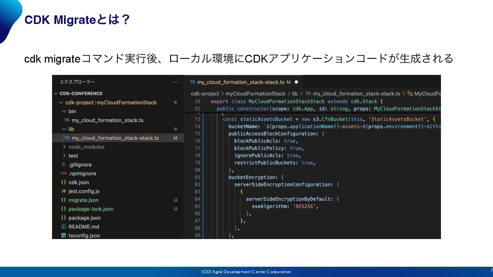The width and height of the screenshot is (493, 277).
Task: Open README.md file
Action: (x=84, y=227)
